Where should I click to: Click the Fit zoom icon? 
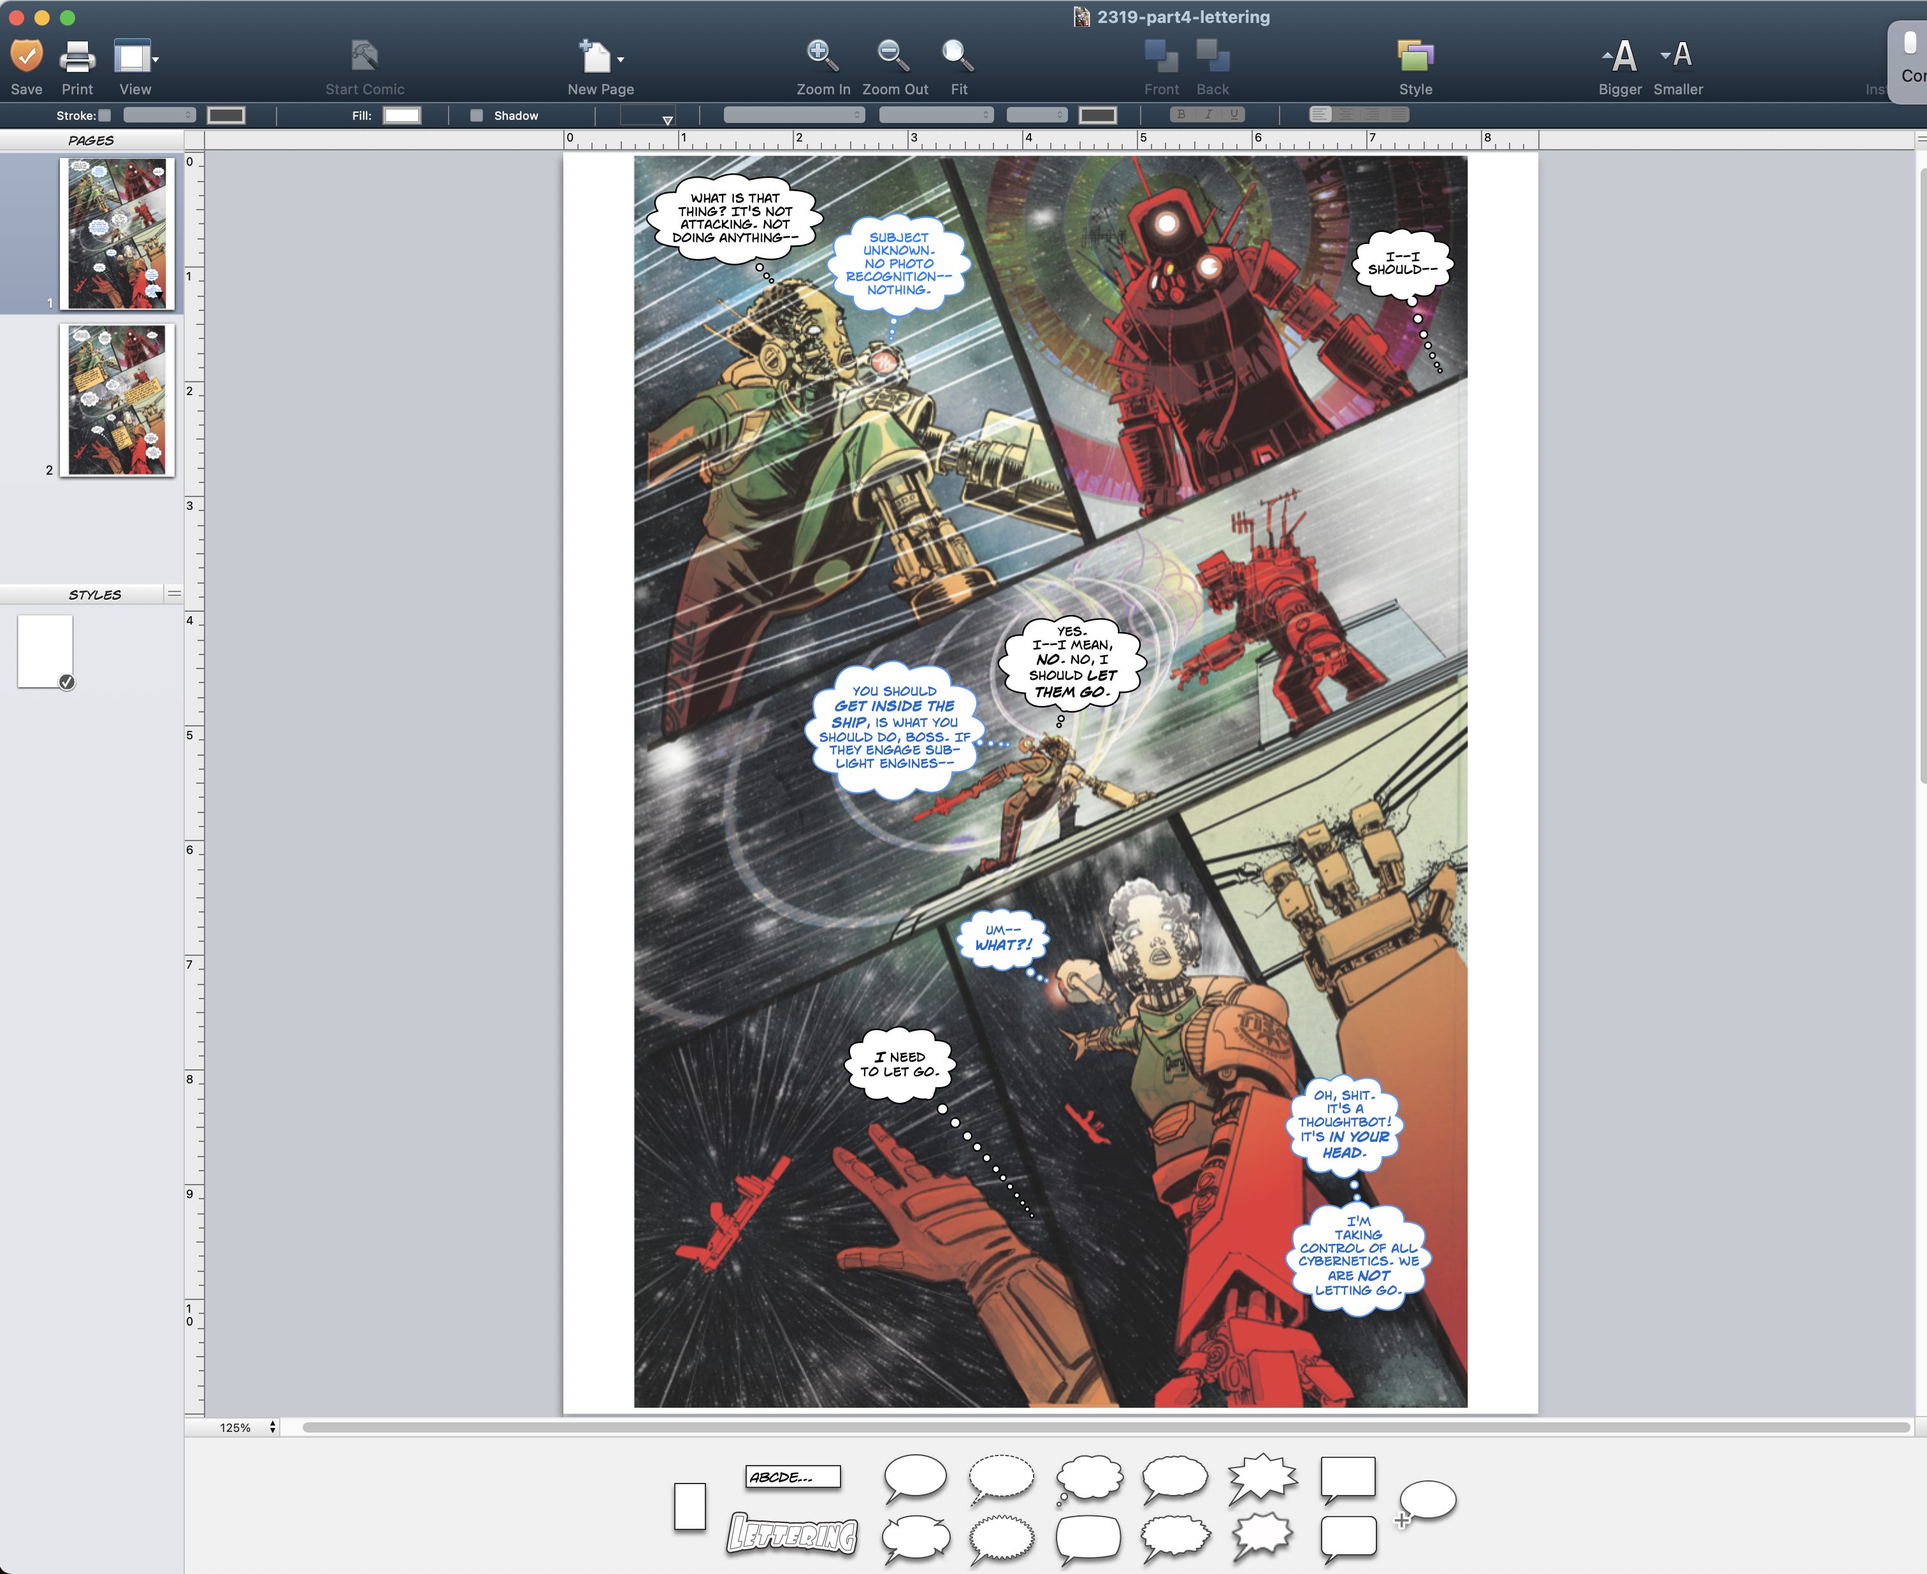point(958,56)
